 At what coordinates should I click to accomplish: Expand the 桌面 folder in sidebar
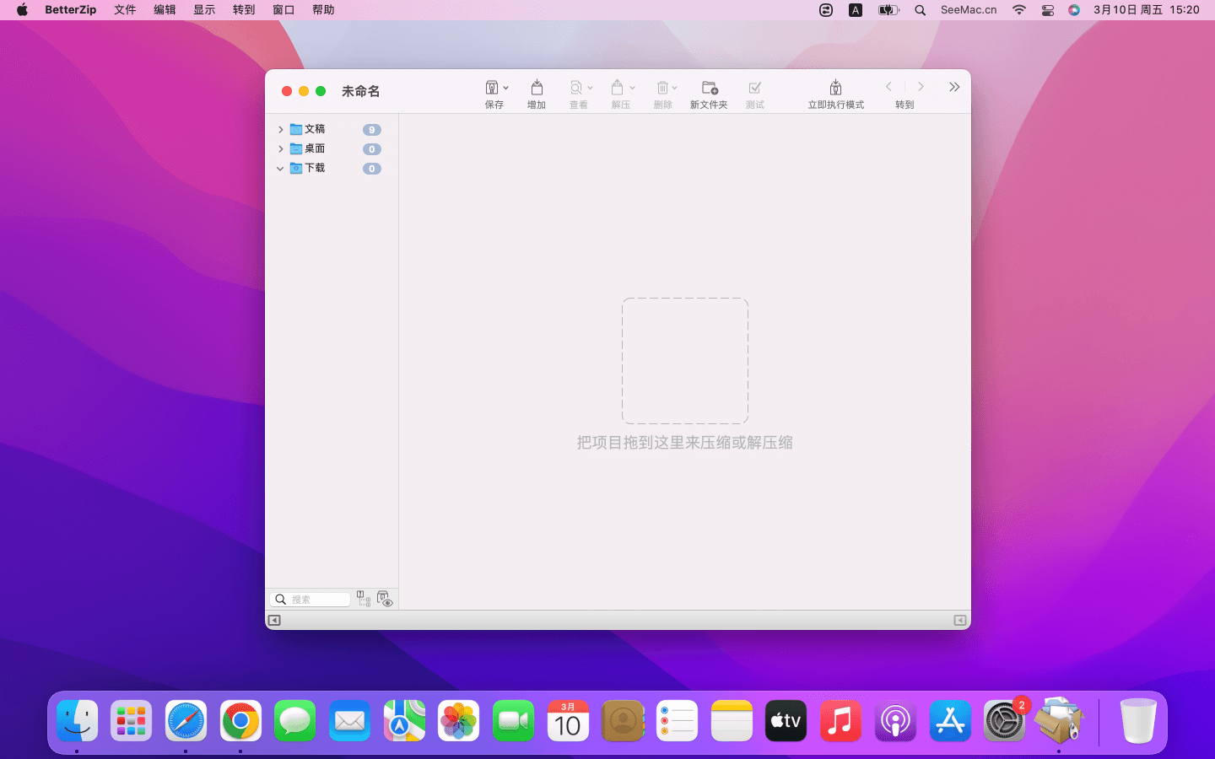coord(281,149)
